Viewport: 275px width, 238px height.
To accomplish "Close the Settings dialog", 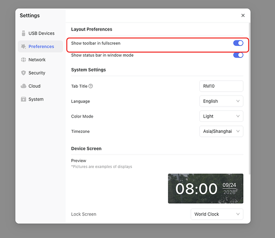I will click(243, 15).
